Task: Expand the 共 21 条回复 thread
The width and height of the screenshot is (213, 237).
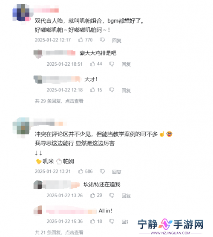Action: [59, 232]
